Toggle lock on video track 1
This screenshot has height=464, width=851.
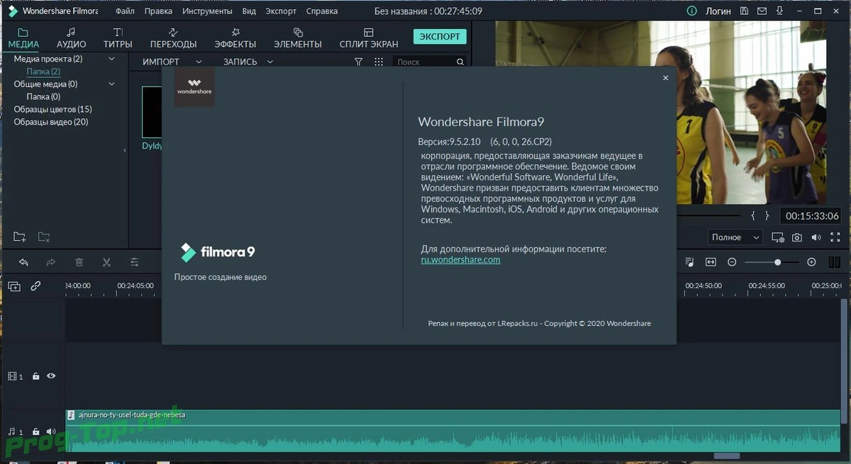35,376
